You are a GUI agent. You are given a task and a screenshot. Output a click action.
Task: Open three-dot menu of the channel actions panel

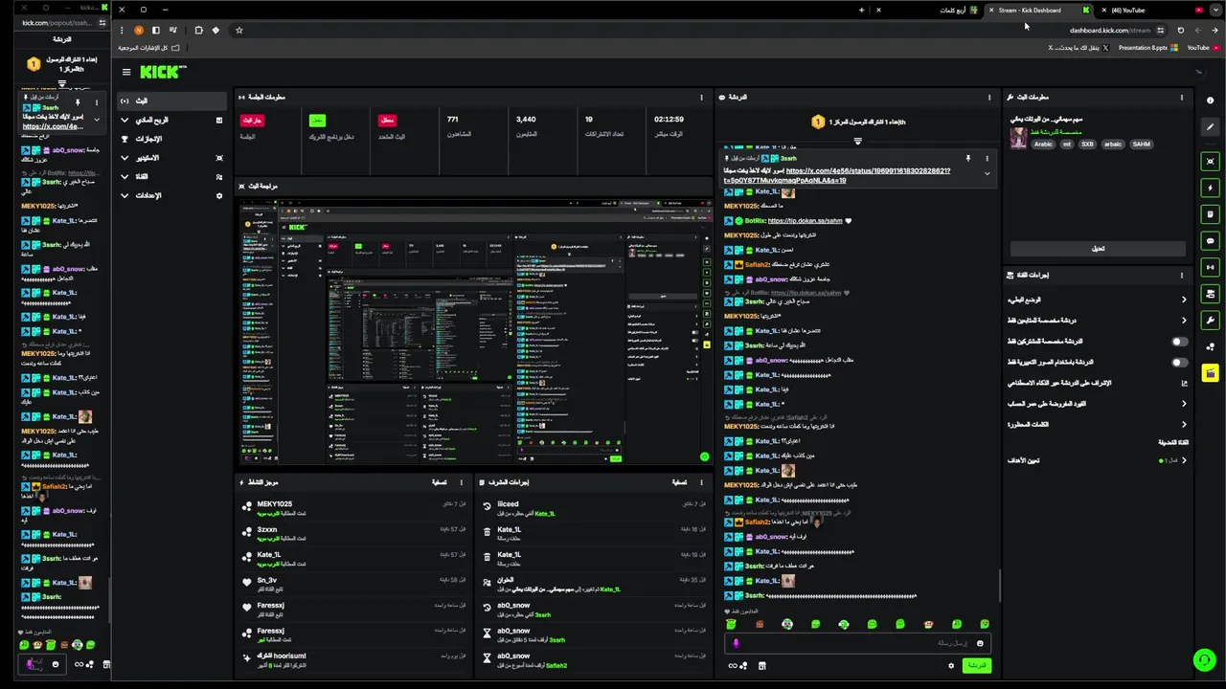(1181, 275)
